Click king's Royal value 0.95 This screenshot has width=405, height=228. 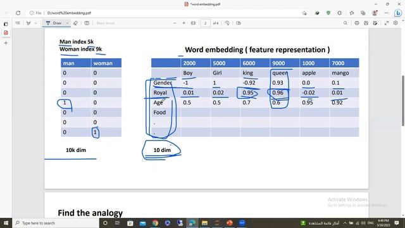248,92
